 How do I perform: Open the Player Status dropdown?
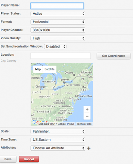[58, 14]
